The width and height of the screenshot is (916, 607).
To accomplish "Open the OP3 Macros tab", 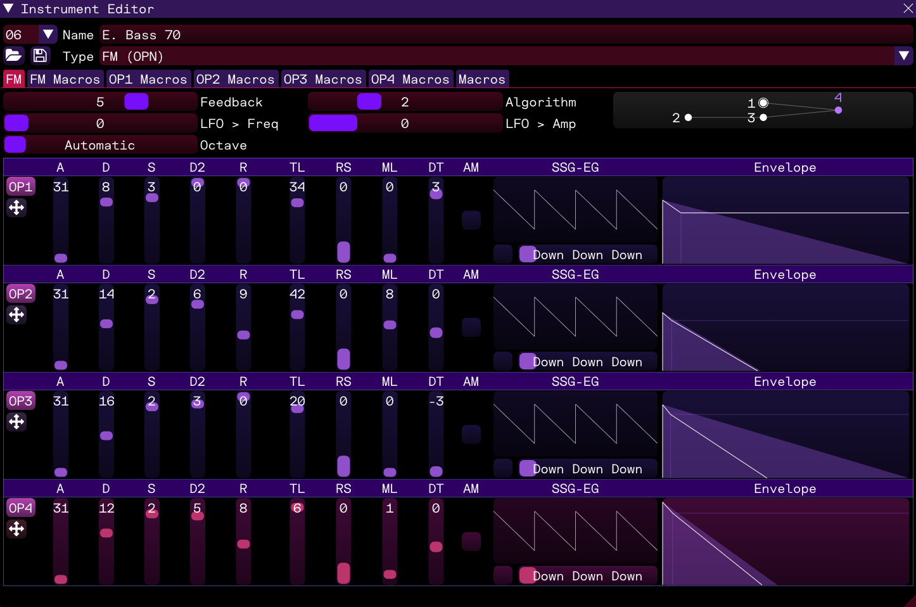I will (322, 79).
